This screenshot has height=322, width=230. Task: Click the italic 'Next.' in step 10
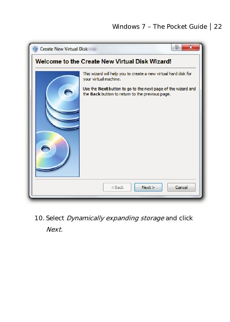[x=54, y=229]
